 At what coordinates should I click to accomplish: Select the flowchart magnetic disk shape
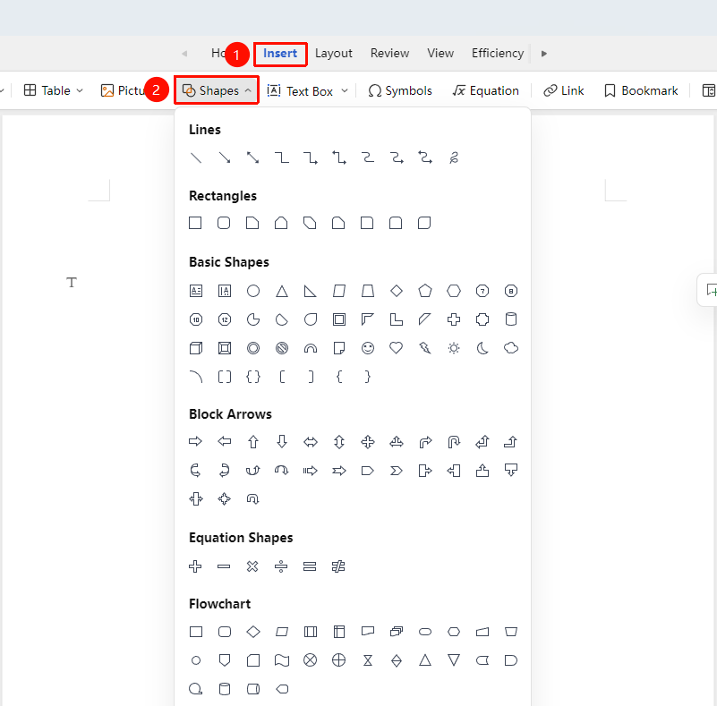pyautogui.click(x=225, y=689)
